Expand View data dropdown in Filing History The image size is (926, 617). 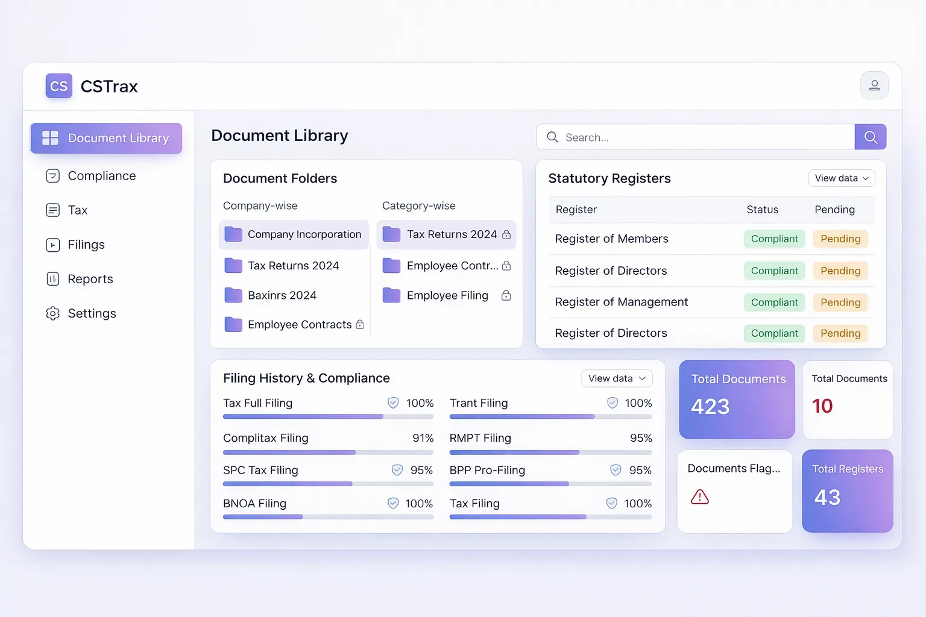click(616, 378)
